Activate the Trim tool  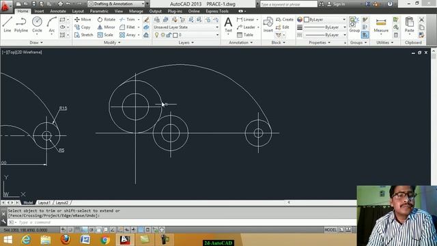click(128, 20)
